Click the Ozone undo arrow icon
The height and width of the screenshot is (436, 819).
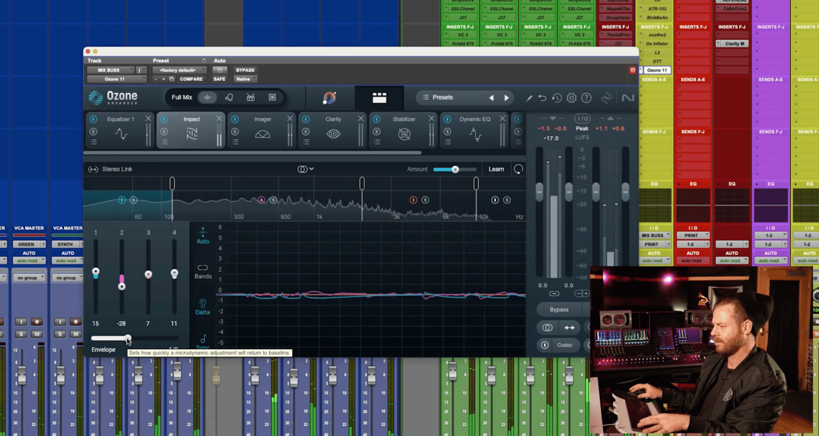pyautogui.click(x=542, y=98)
